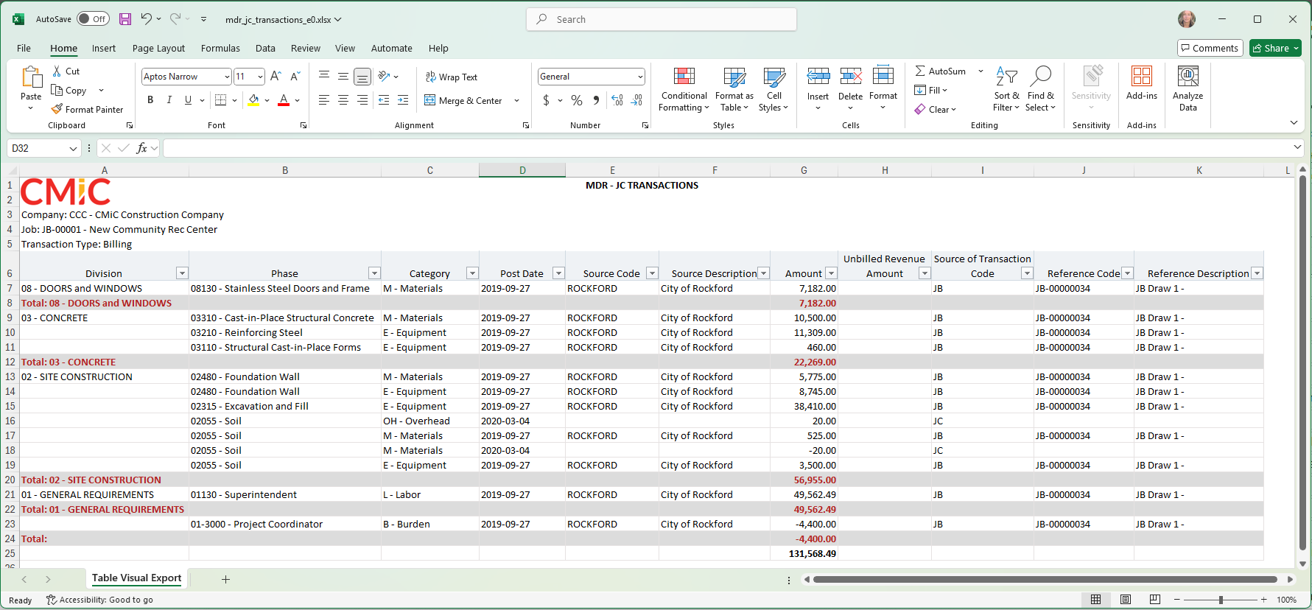Apply the red Font Color swatch
The height and width of the screenshot is (610, 1312).
(x=284, y=100)
